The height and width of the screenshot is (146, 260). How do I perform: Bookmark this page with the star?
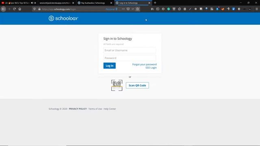pos(138,9)
